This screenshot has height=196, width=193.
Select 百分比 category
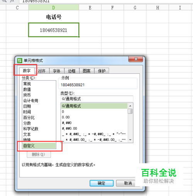click(39, 118)
